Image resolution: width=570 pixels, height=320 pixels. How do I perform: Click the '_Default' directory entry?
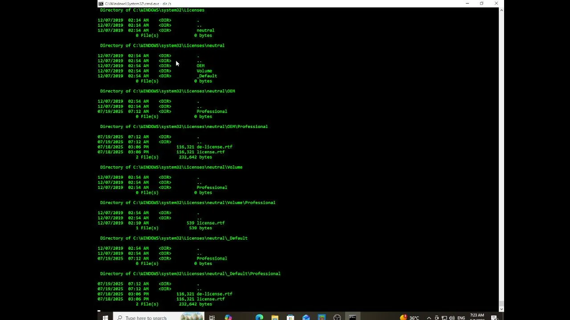pos(207,76)
